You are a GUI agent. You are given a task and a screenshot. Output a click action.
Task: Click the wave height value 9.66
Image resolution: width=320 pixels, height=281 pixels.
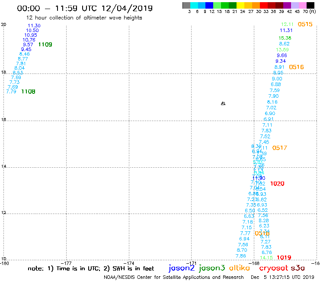(x=282, y=55)
